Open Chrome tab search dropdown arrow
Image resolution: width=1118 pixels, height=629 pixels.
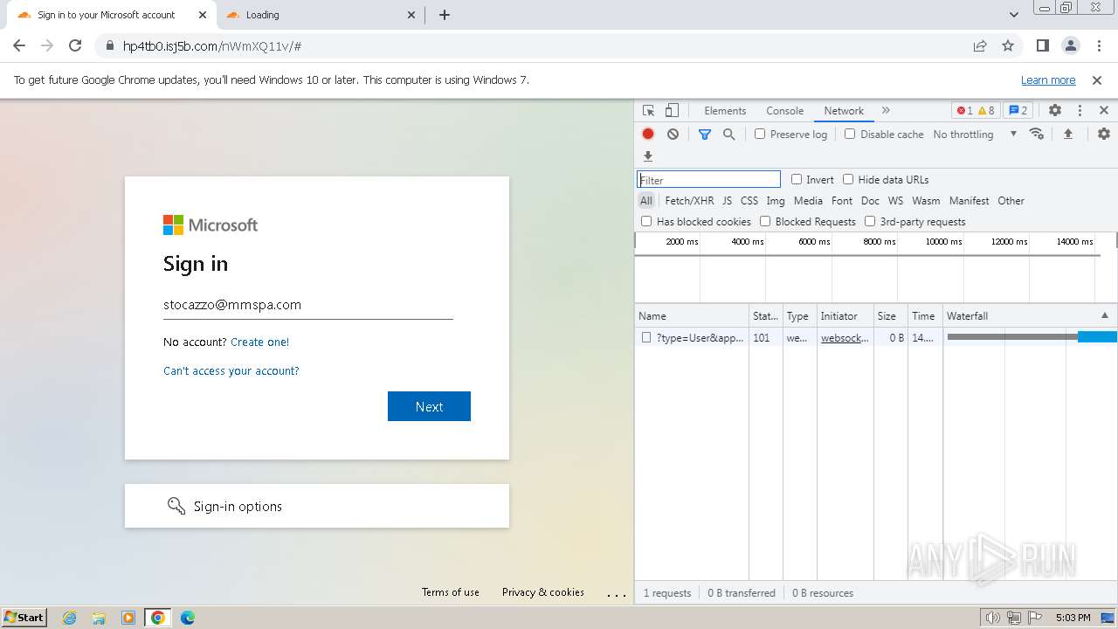(1014, 15)
